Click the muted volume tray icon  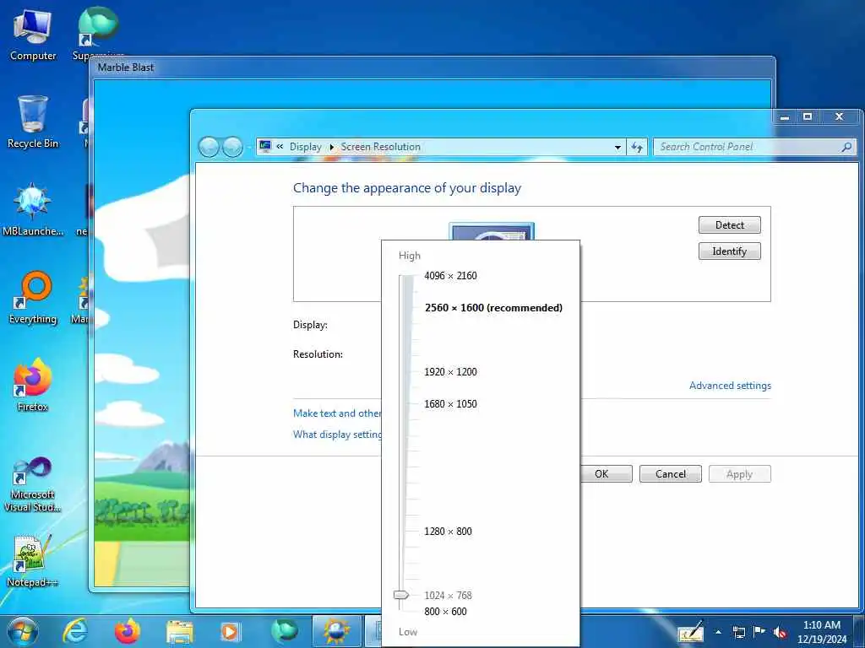point(780,632)
